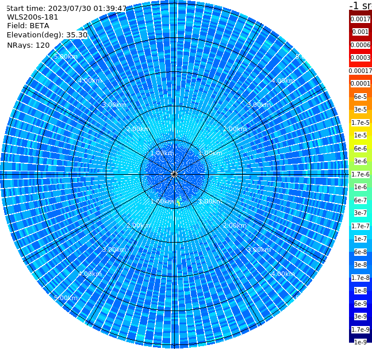Click the 1e-5 yellow colorbar label
The width and height of the screenshot is (372, 349).
361,135
